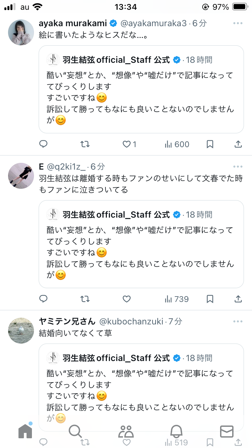Viewport: 252px width, 448px height.
Task: Open the Notifications bell tab
Action: 176,431
